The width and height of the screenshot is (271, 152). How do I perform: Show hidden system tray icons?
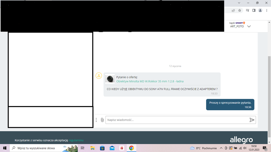pos(221,148)
